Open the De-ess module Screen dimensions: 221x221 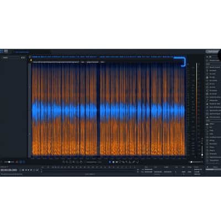pos(213,84)
